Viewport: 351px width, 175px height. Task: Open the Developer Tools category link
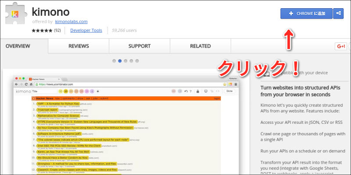pos(86,30)
